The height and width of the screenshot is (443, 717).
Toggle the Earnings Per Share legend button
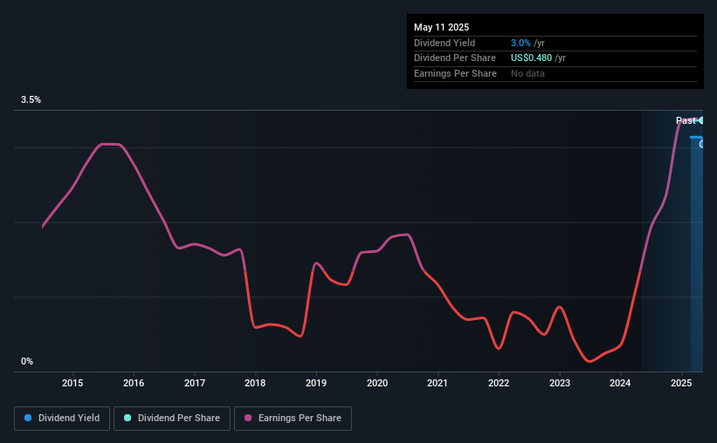293,419
